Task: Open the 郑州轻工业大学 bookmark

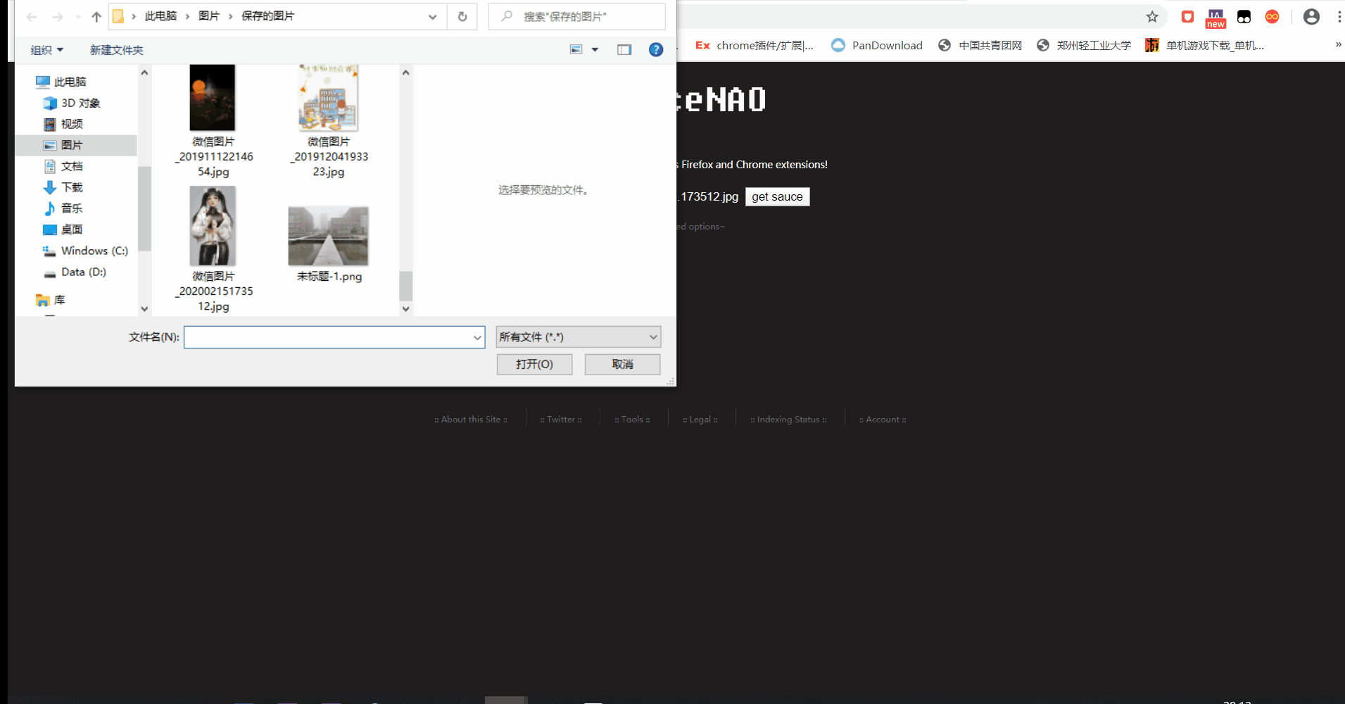Action: (1084, 46)
